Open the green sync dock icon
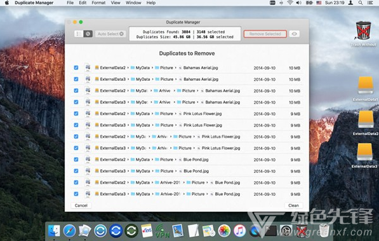 pos(131,231)
